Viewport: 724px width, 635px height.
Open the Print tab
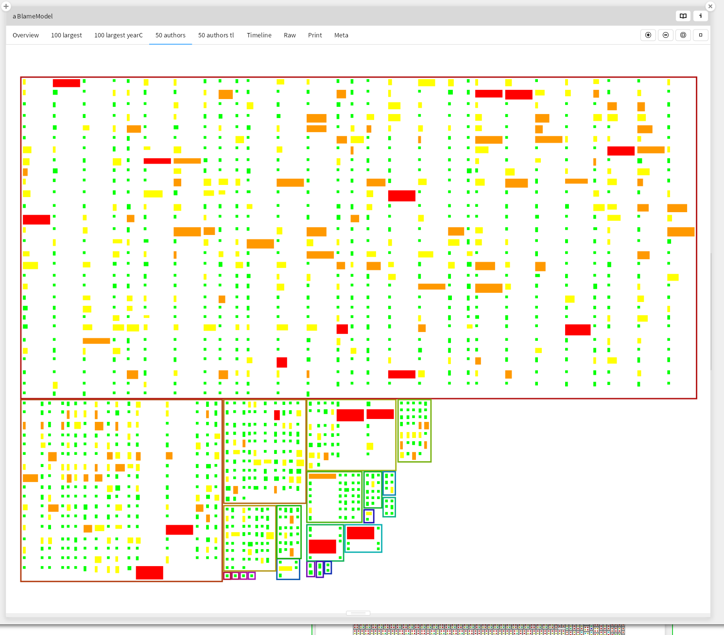tap(315, 35)
